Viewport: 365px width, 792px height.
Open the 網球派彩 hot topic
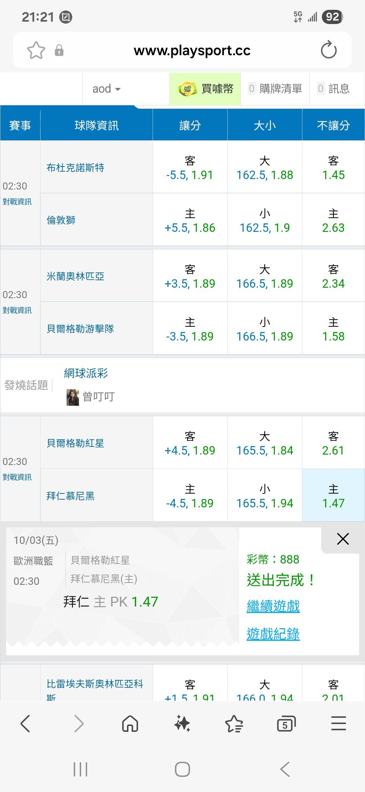point(86,373)
